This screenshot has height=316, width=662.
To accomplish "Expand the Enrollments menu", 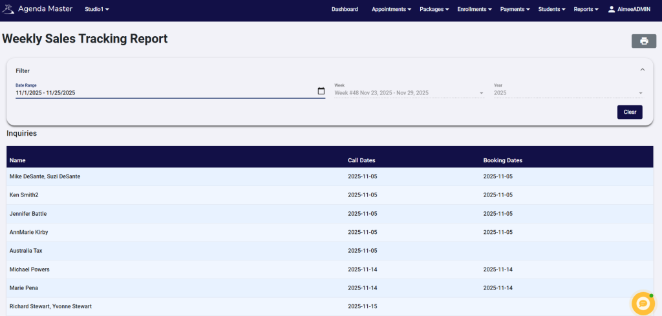I will (475, 10).
